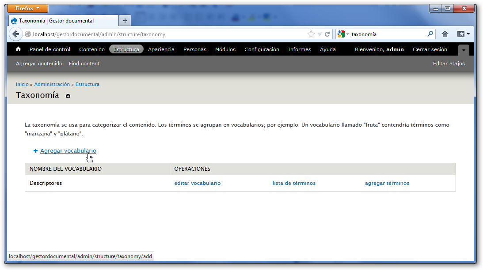Image resolution: width=483 pixels, height=270 pixels.
Task: Click the Drupal home icon in admin toolbar
Action: coord(19,49)
